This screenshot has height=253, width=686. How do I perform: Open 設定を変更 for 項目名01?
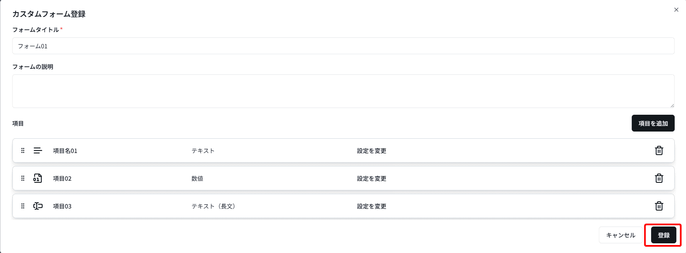click(x=371, y=151)
